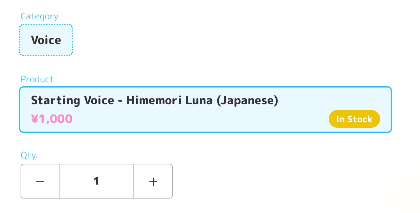Click the ¥1,000 price text
The image size is (420, 213).
[52, 119]
